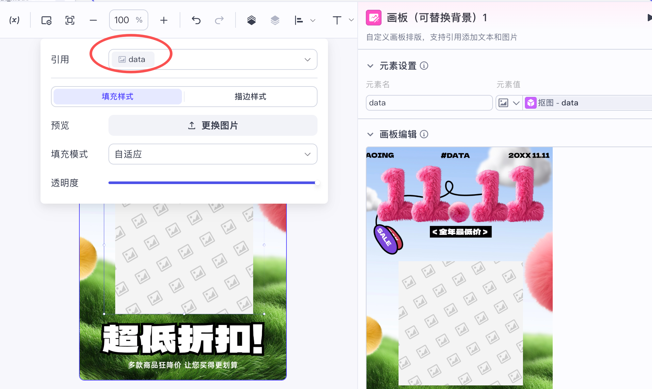This screenshot has width=652, height=389.
Task: Click the send-to-back layer icon
Action: (275, 20)
